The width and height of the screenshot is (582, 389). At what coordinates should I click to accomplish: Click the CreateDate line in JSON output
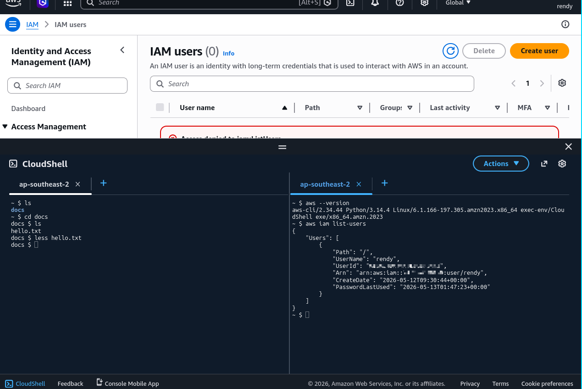[403, 280]
